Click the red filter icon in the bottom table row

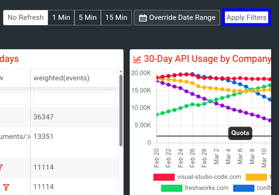pos(6,187)
